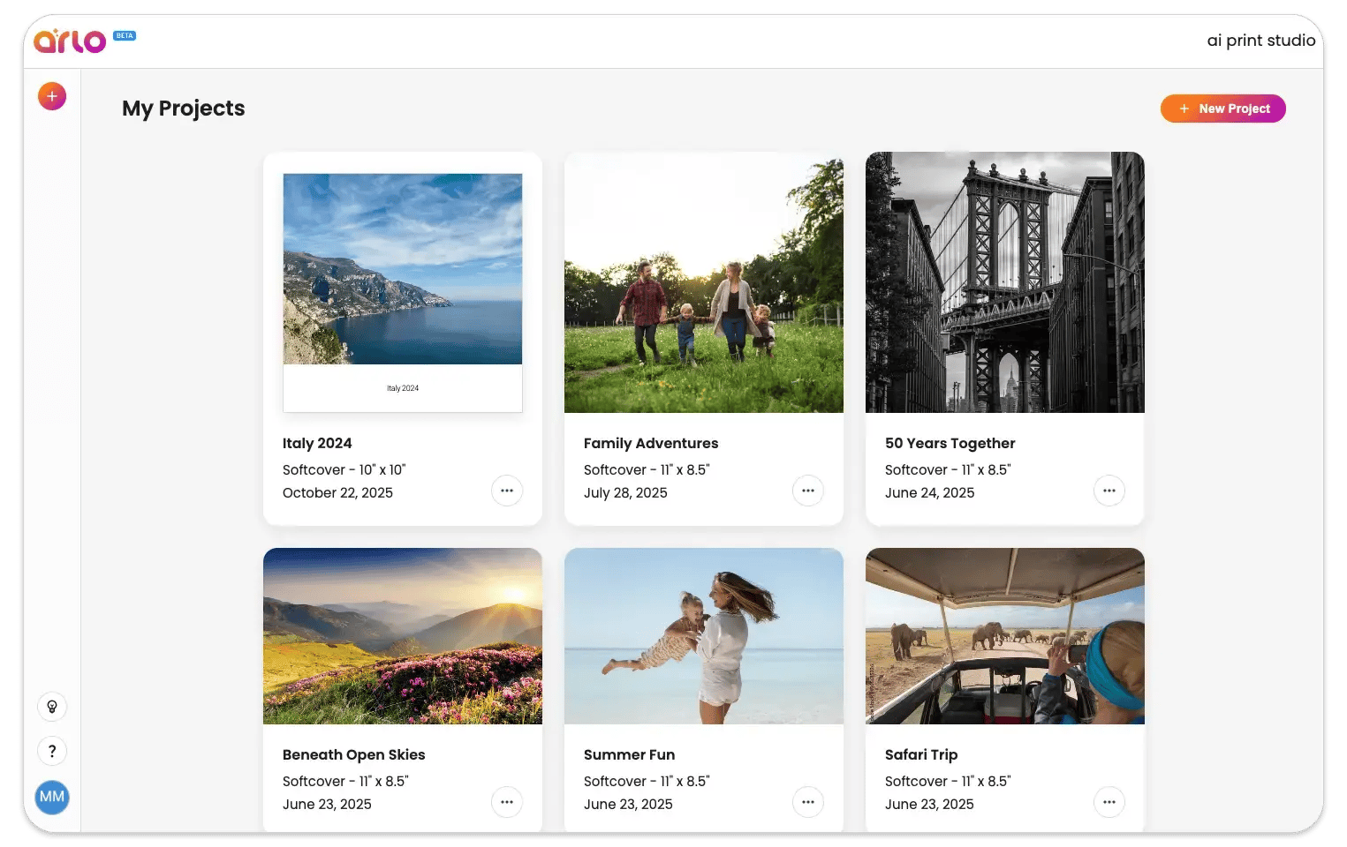
Task: Click the My Projects heading
Action: pos(183,108)
